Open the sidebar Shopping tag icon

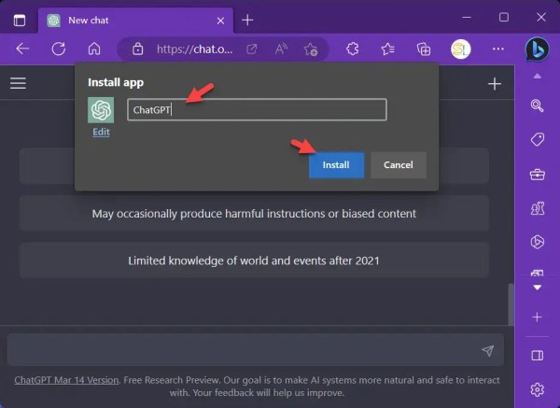538,139
